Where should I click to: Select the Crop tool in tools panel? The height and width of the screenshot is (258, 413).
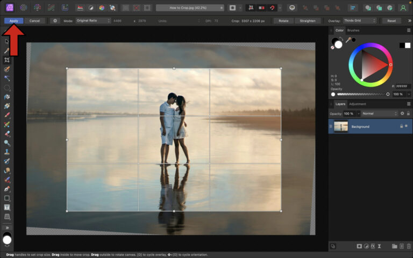coord(7,60)
